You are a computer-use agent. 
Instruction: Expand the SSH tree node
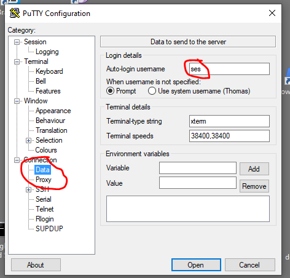click(28, 189)
